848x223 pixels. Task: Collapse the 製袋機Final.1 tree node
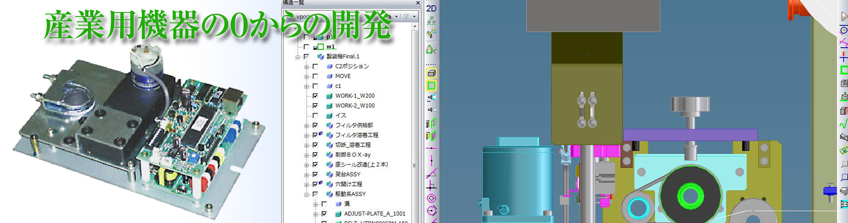click(298, 57)
